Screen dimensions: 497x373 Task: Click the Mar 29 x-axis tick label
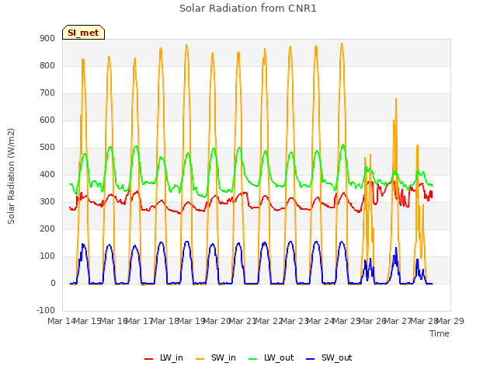(450, 321)
